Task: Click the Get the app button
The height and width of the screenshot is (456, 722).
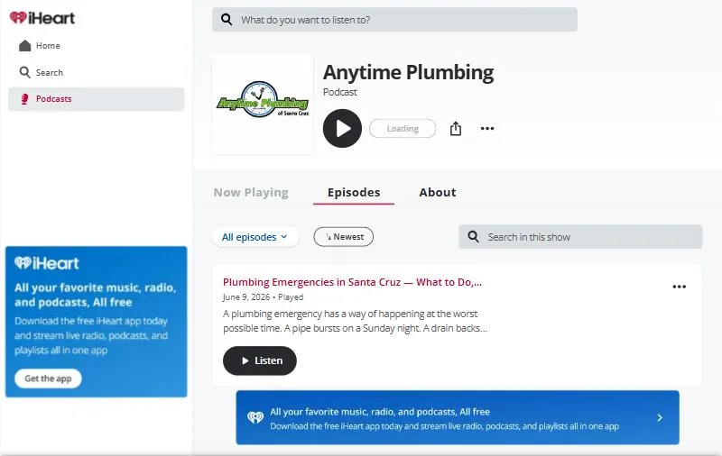Action: click(x=48, y=378)
